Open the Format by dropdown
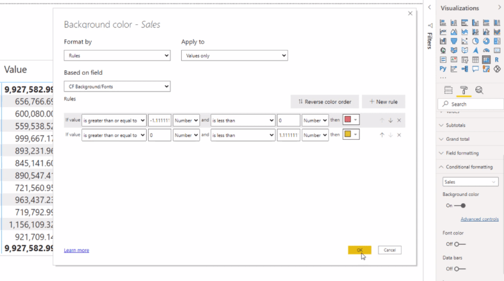This screenshot has width=504, height=281. click(117, 56)
